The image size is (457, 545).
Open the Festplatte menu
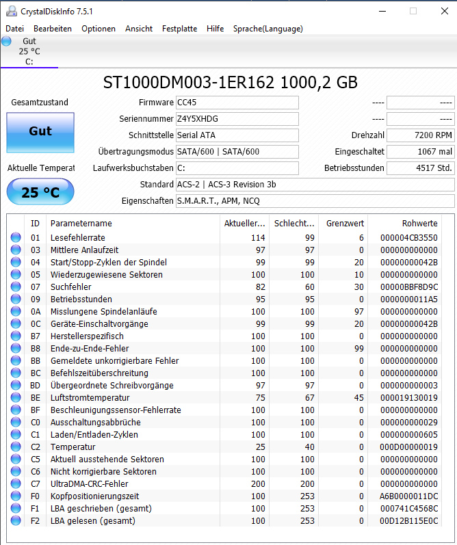pyautogui.click(x=179, y=29)
